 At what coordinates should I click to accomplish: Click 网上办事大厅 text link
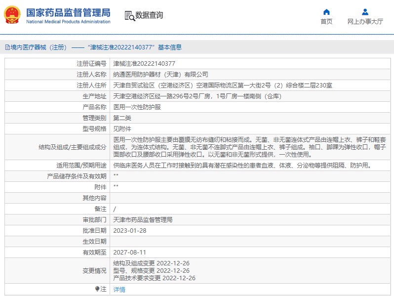click(x=365, y=22)
